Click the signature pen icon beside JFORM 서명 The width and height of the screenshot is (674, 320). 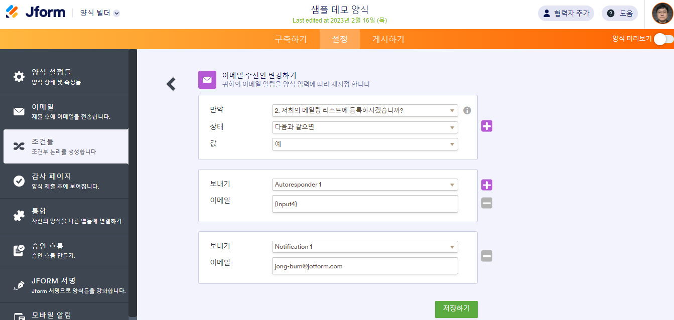point(19,285)
